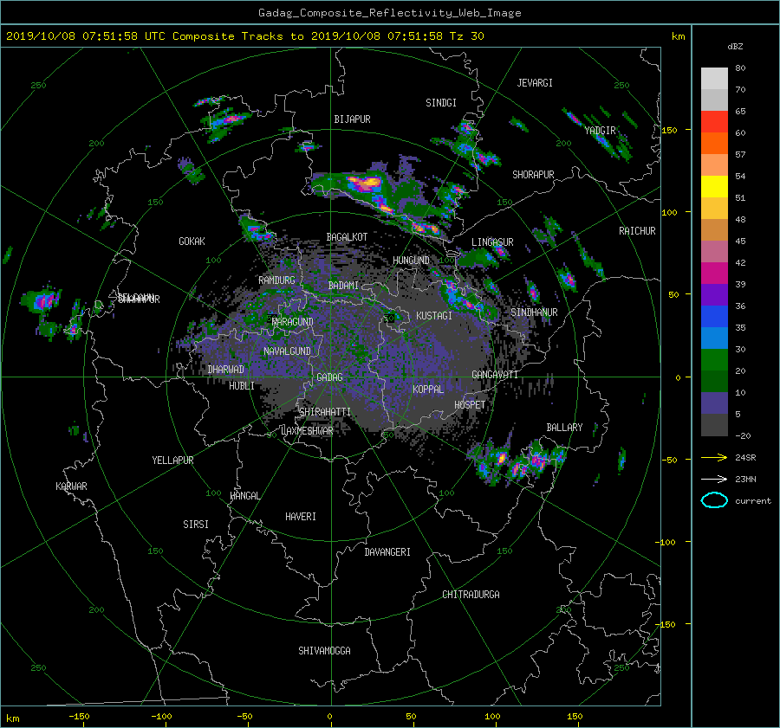This screenshot has height=728, width=780.
Task: Click the SIRSI city label
Action: tap(196, 525)
